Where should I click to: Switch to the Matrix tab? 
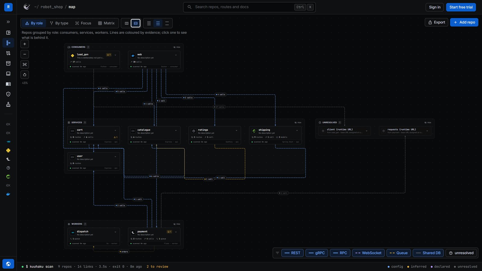click(106, 23)
